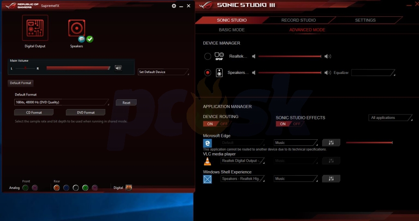Click the CD Format button
Image resolution: width=419 pixels, height=221 pixels.
click(34, 112)
